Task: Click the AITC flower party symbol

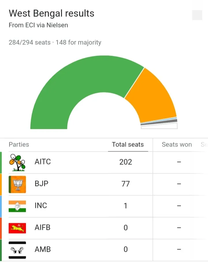Action: point(17,163)
